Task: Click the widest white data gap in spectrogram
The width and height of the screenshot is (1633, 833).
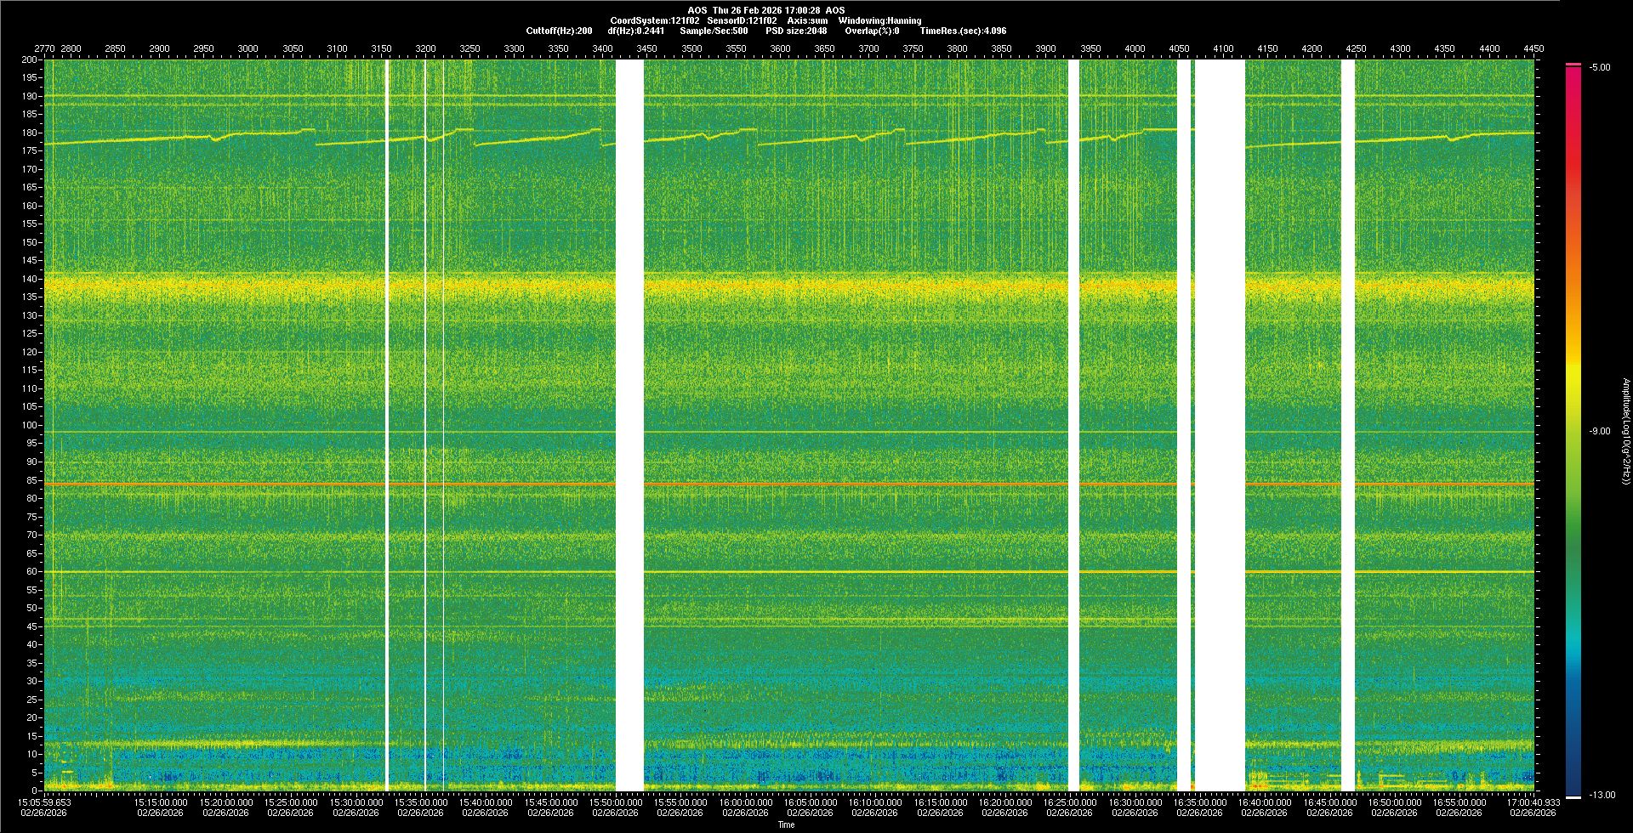Action: tap(1220, 425)
